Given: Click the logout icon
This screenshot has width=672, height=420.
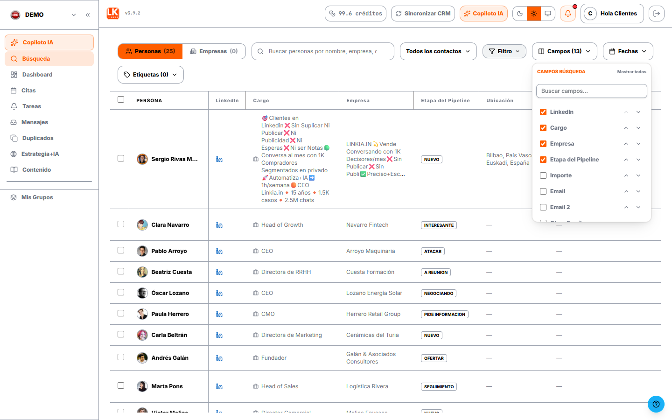Looking at the screenshot, I should 657,14.
